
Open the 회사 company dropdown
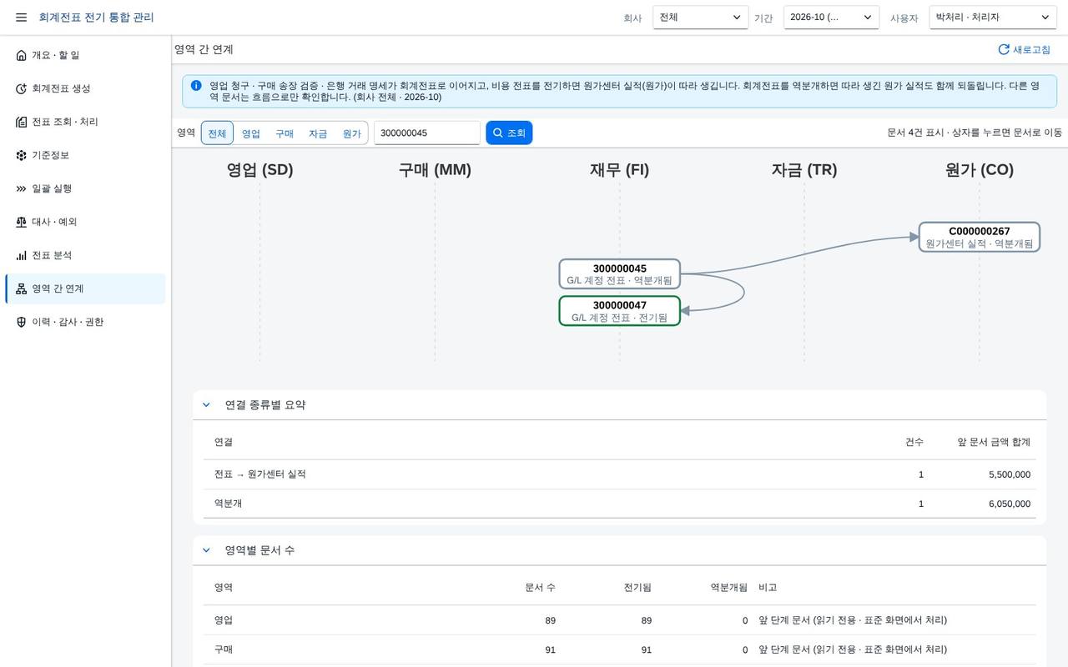pos(701,18)
